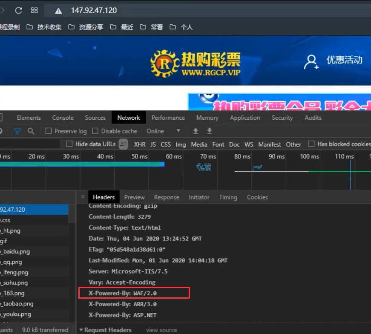Open the Response tab for the request
371x334 pixels.
[166, 197]
